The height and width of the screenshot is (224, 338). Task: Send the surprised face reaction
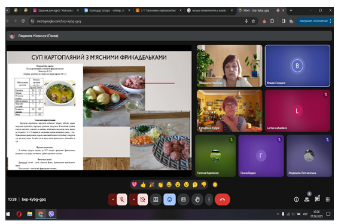click(178, 185)
